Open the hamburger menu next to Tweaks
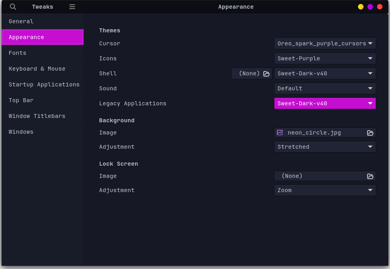The image size is (390, 269). (x=72, y=7)
